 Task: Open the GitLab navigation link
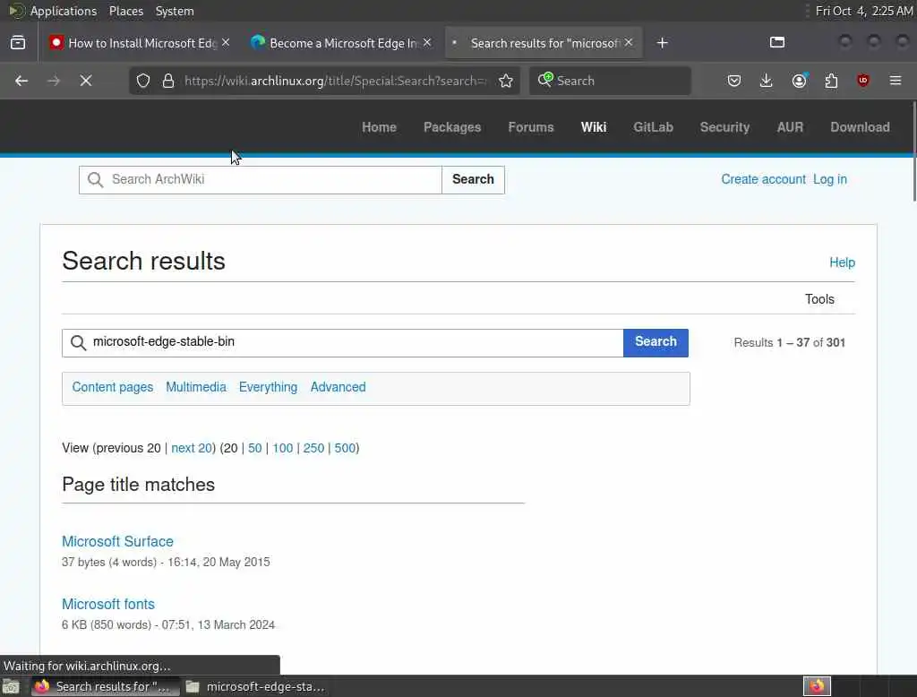[x=653, y=127]
